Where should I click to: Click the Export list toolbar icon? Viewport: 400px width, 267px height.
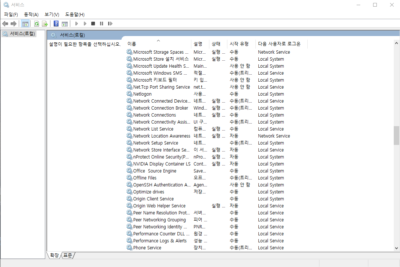tap(45, 24)
